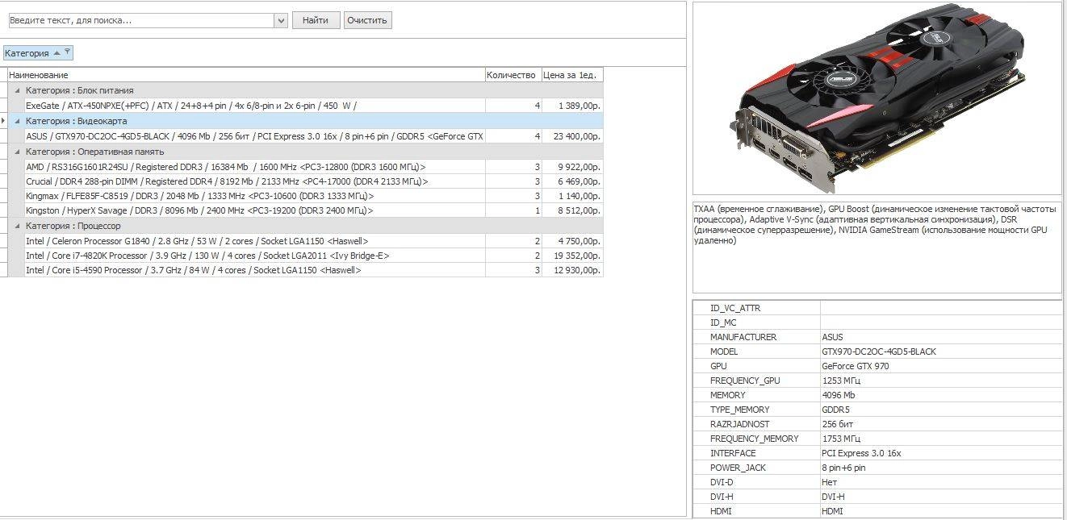Click the MEMORY value 4096 Mb in properties
The width and height of the screenshot is (1067, 520).
[x=839, y=395]
